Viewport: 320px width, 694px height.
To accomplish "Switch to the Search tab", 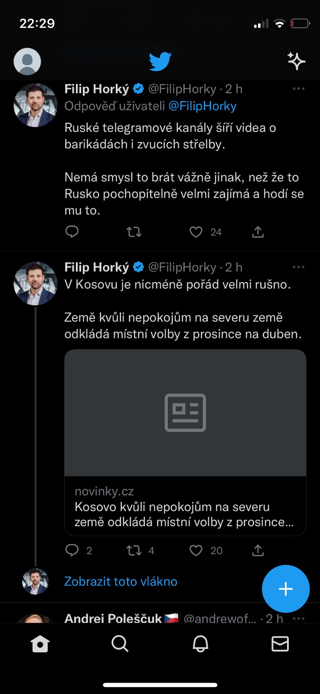I will (x=120, y=644).
